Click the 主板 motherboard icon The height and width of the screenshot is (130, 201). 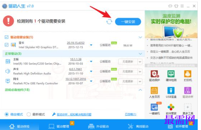pos(8,61)
